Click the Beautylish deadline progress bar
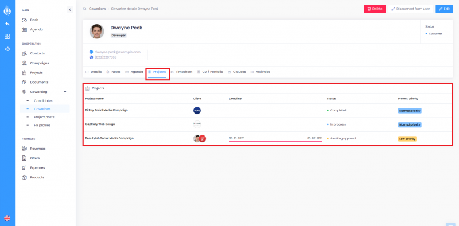Screen dimensions: 459x226 [x=275, y=142]
